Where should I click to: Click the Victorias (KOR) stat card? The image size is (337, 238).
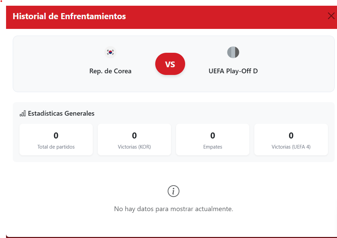[x=134, y=140]
